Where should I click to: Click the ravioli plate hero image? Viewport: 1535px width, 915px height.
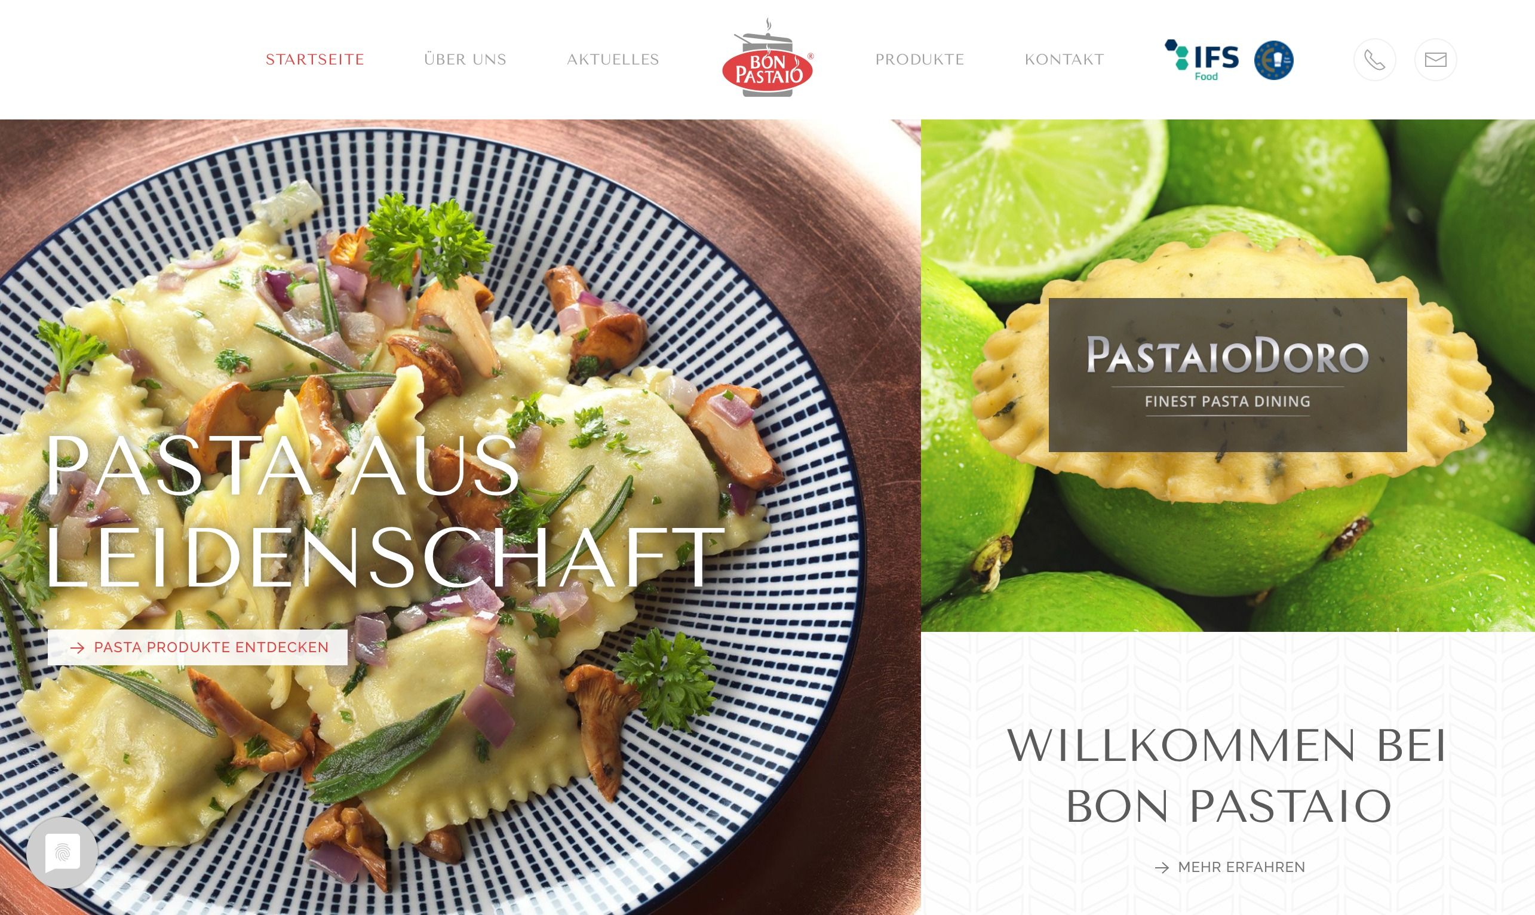pos(460,517)
